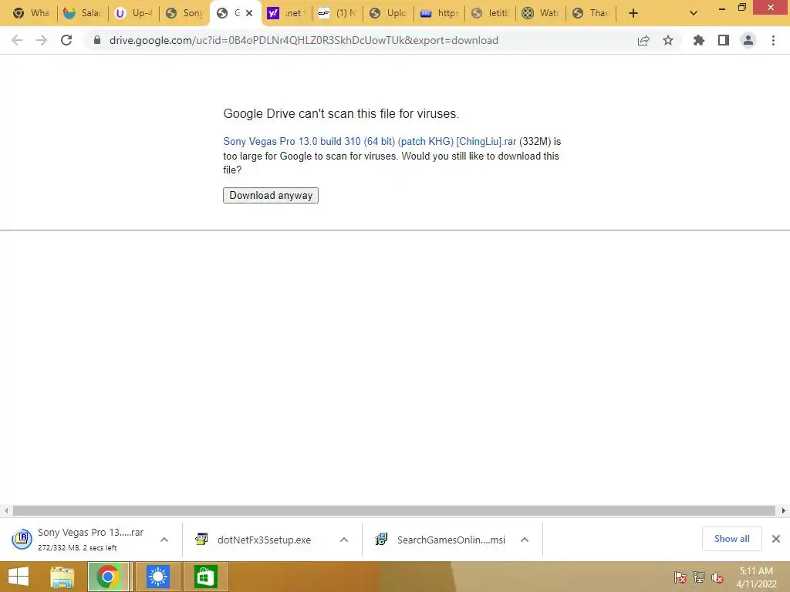Viewport: 790px width, 592px height.
Task: Expand options for dotNetFx35setup.exe download
Action: [344, 540]
